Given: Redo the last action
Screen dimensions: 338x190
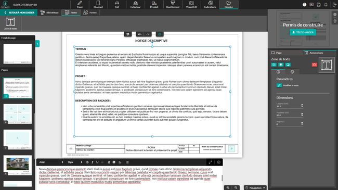Looking at the screenshot, I should click(148, 34).
